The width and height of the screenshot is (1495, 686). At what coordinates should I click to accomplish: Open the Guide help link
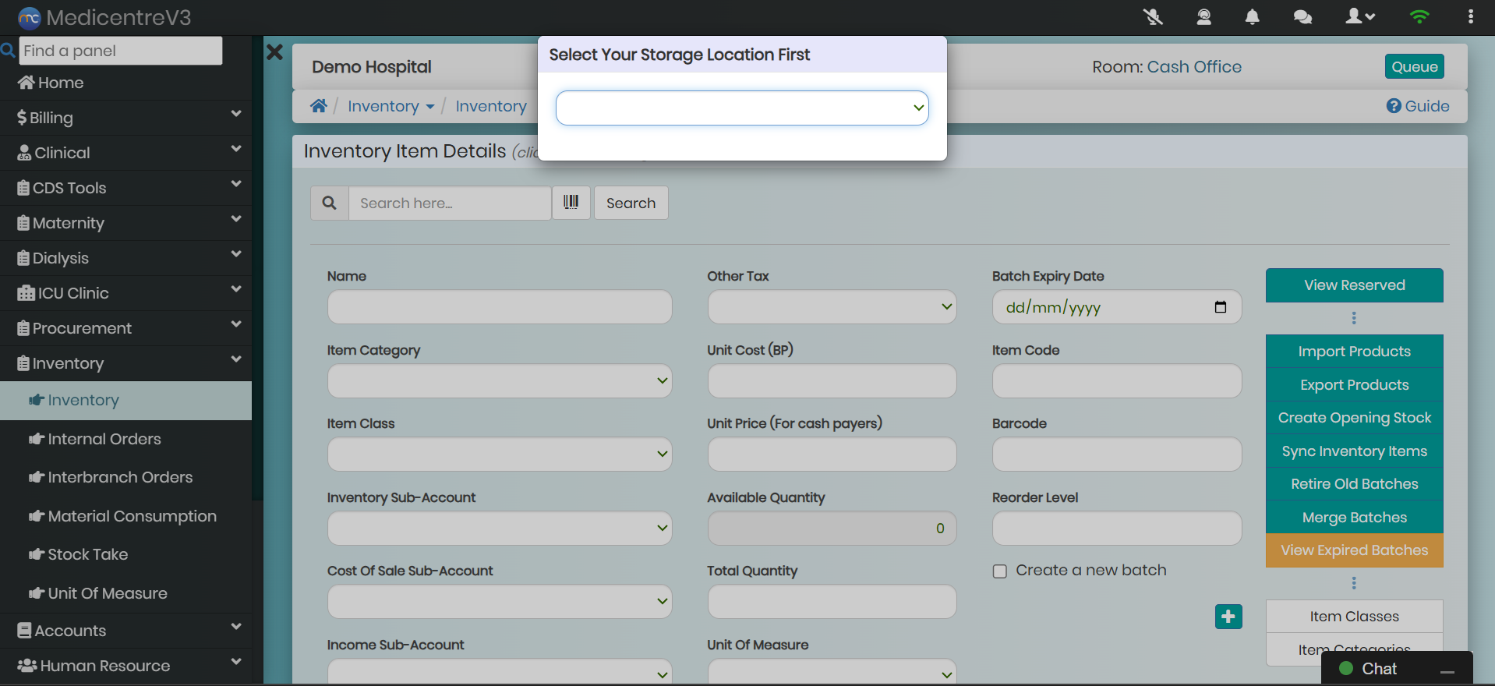[x=1418, y=106]
